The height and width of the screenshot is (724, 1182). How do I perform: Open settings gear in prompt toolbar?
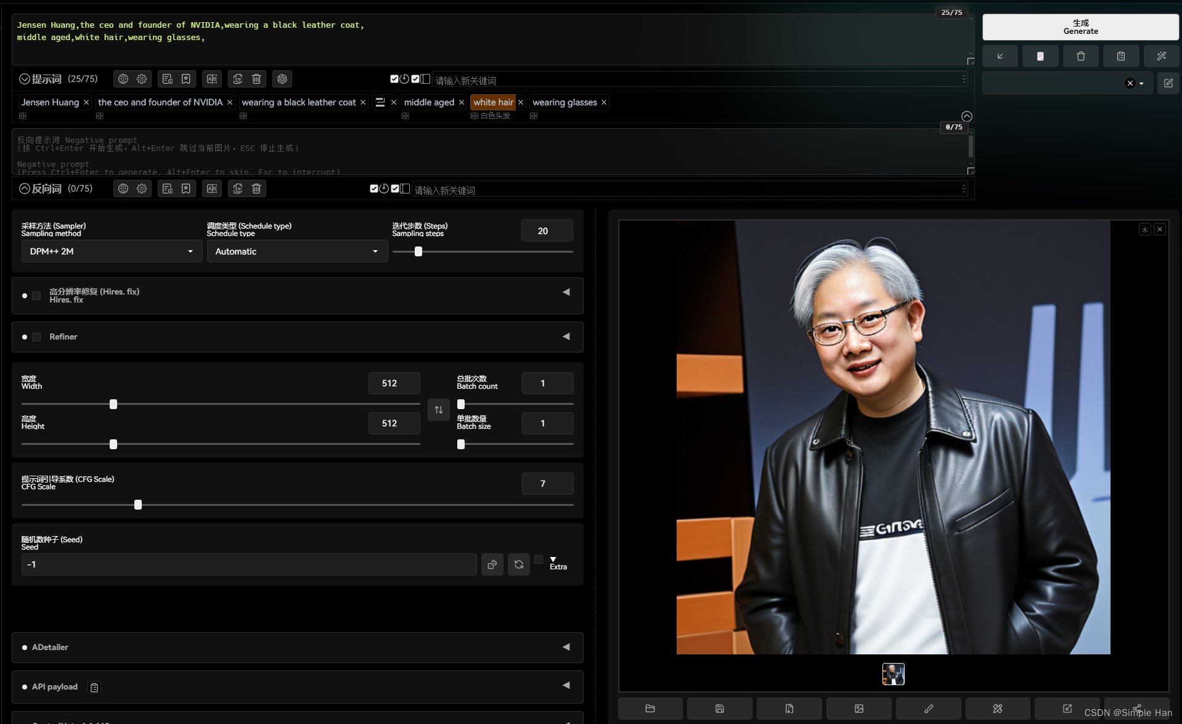[142, 79]
